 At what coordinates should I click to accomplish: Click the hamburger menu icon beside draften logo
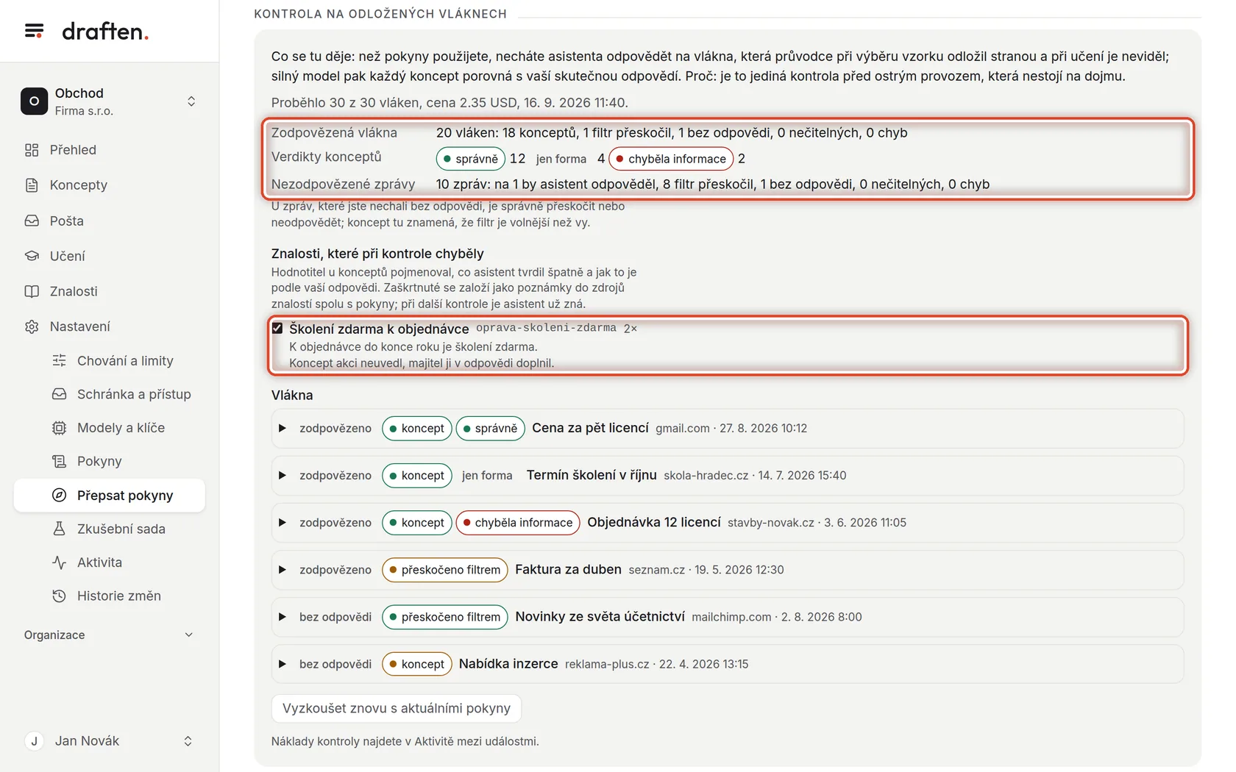[x=34, y=31]
